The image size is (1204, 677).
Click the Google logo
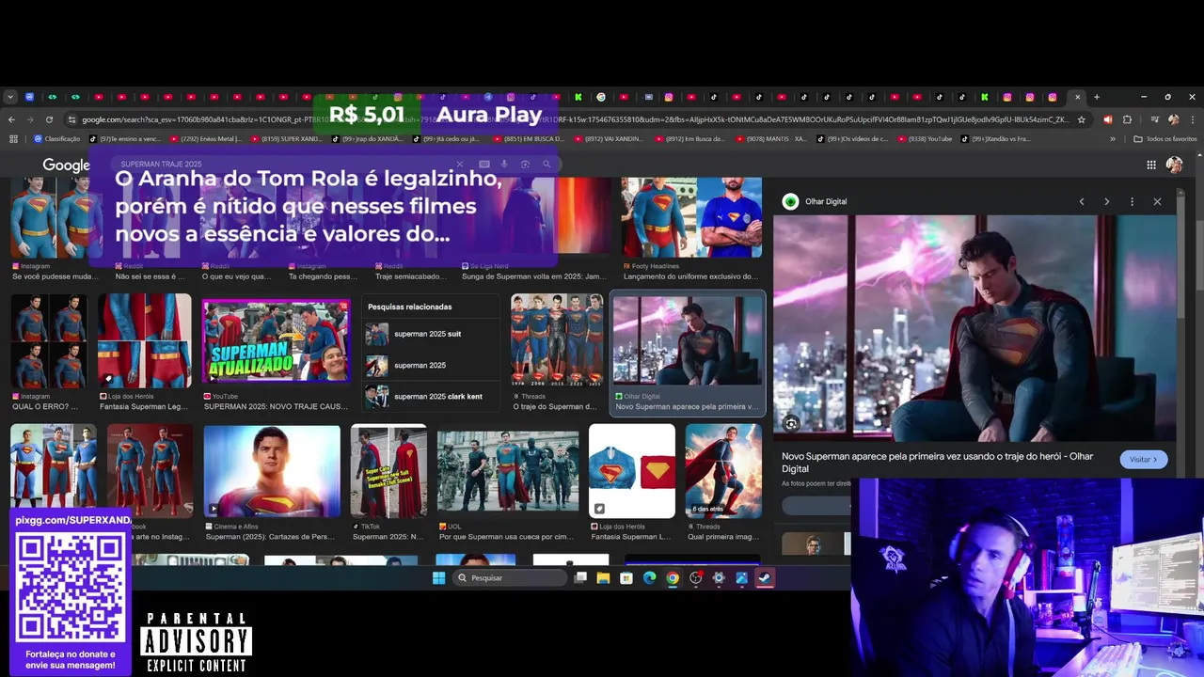[x=66, y=165]
